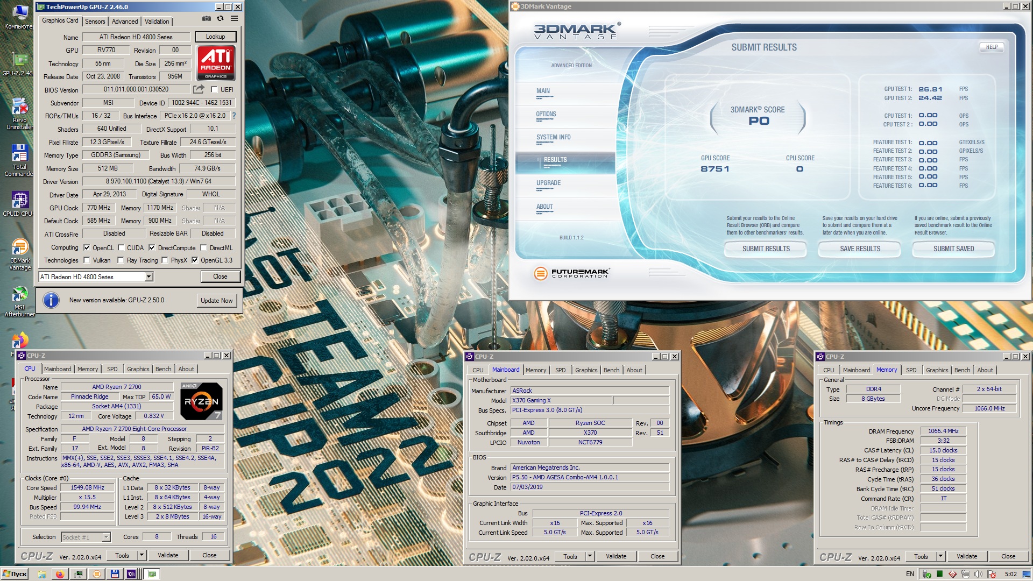Click the GPU-Z refresh icon
This screenshot has width=1033, height=581.
tap(220, 18)
